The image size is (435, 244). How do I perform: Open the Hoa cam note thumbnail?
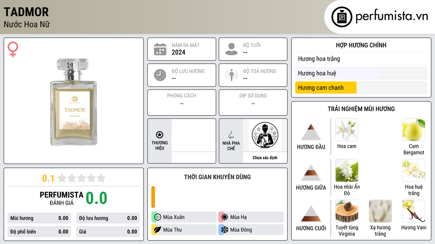(347, 130)
